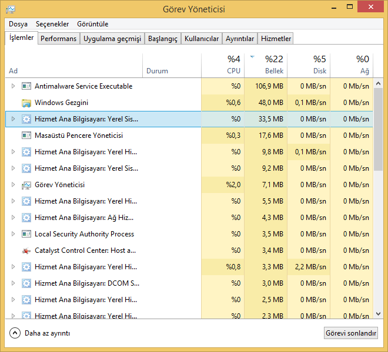Expand the Görev Yöneticisi process group
Screen dimensions: 388x352
click(x=13, y=185)
